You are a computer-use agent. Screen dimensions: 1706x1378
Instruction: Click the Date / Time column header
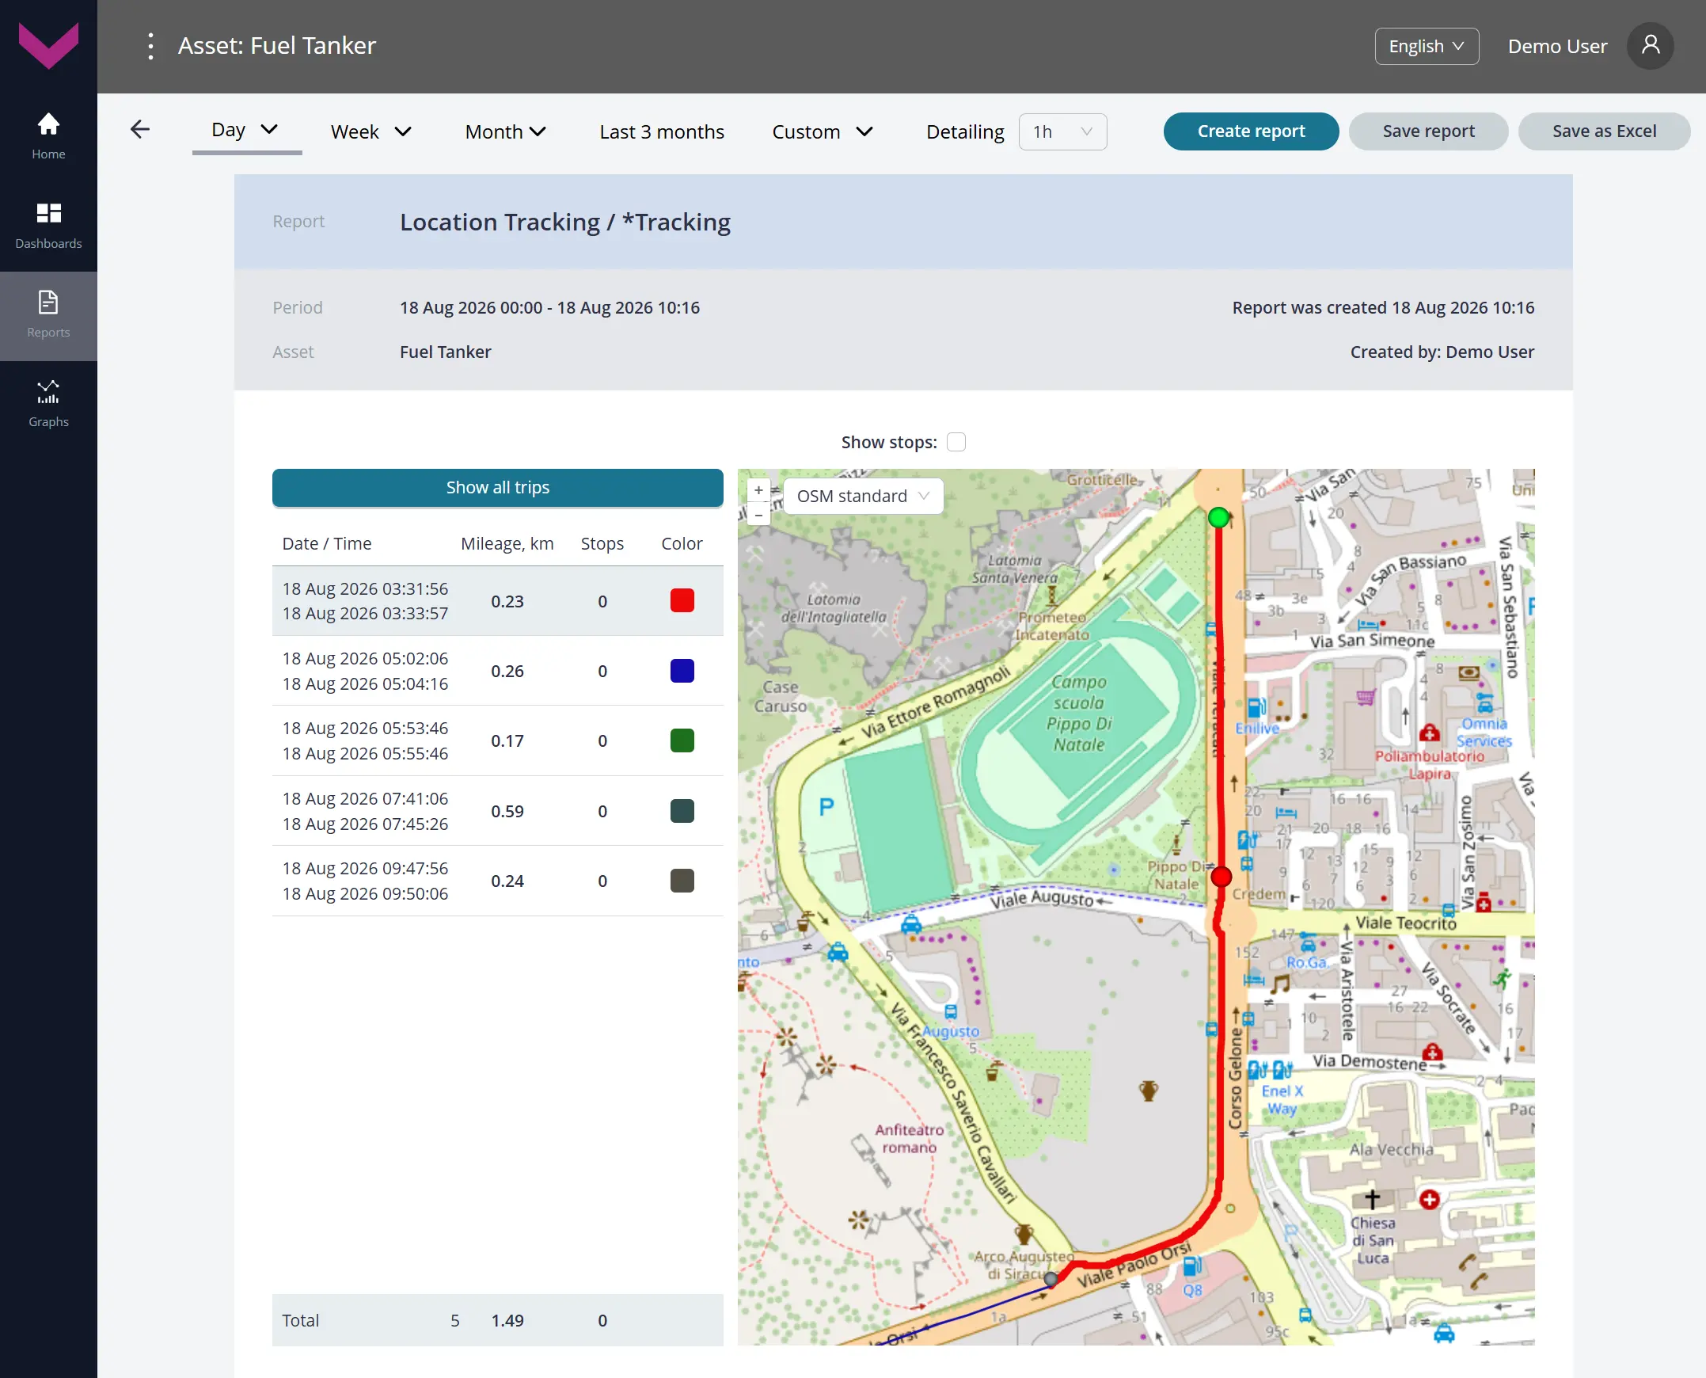[327, 544]
